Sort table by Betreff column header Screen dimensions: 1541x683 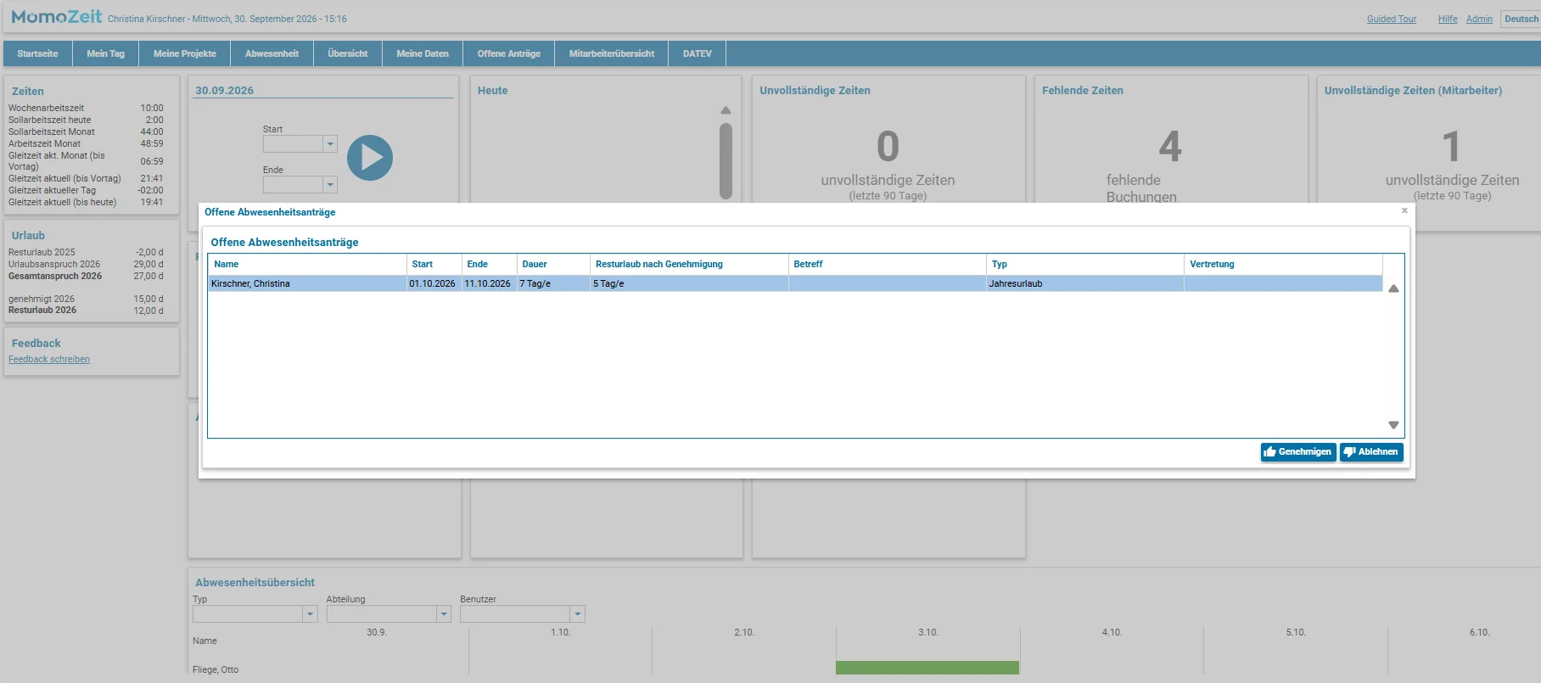pos(887,264)
